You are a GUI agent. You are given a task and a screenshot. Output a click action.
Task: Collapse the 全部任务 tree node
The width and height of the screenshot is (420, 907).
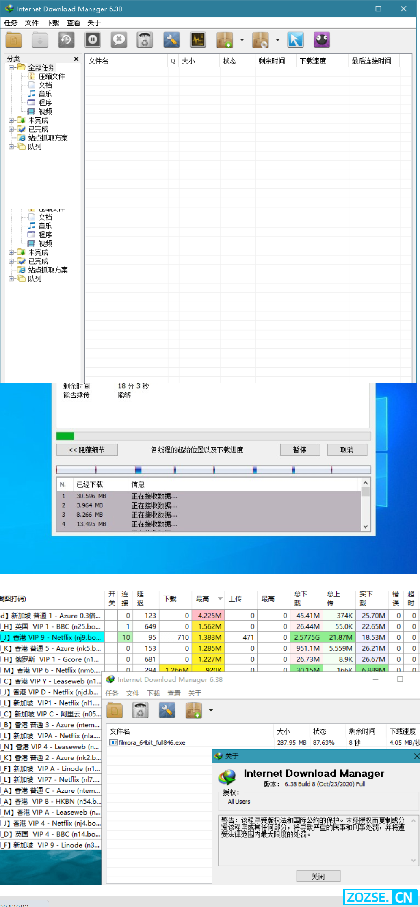tap(11, 67)
